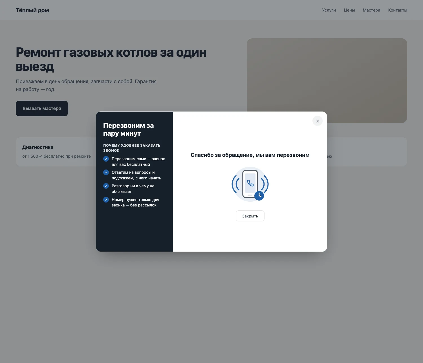Click the Перезвоним за пару минут heading
Image resolution: width=423 pixels, height=363 pixels.
tap(129, 129)
